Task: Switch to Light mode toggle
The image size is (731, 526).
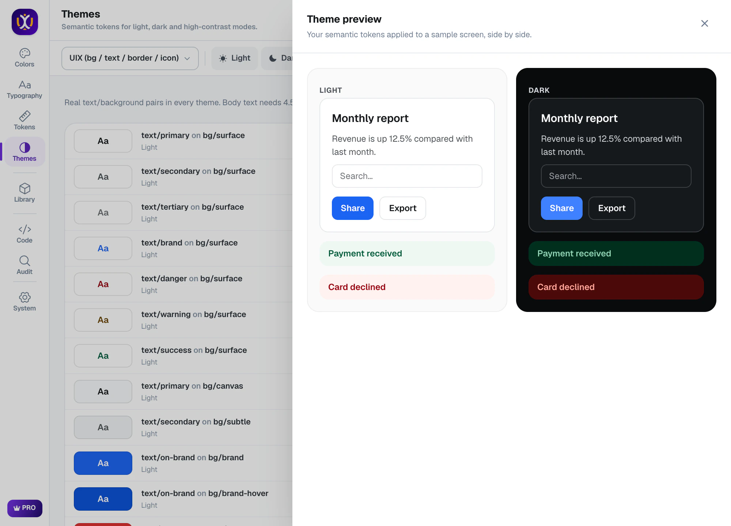Action: [235, 58]
